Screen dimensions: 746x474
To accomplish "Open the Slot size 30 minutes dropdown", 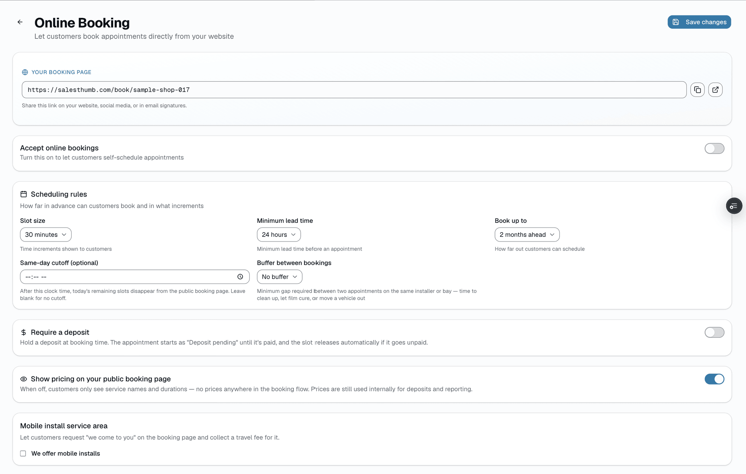I will pos(46,235).
